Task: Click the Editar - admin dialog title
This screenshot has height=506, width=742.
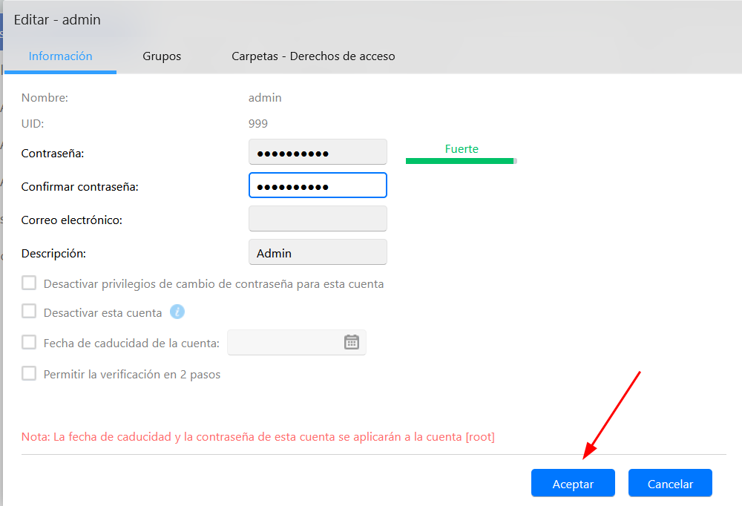Action: point(57,20)
